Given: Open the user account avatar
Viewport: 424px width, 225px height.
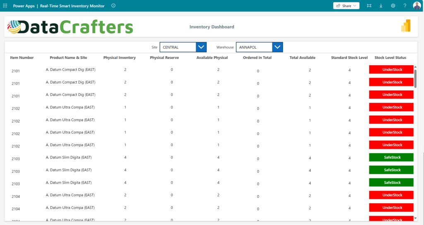Looking at the screenshot, I should coord(417,6).
